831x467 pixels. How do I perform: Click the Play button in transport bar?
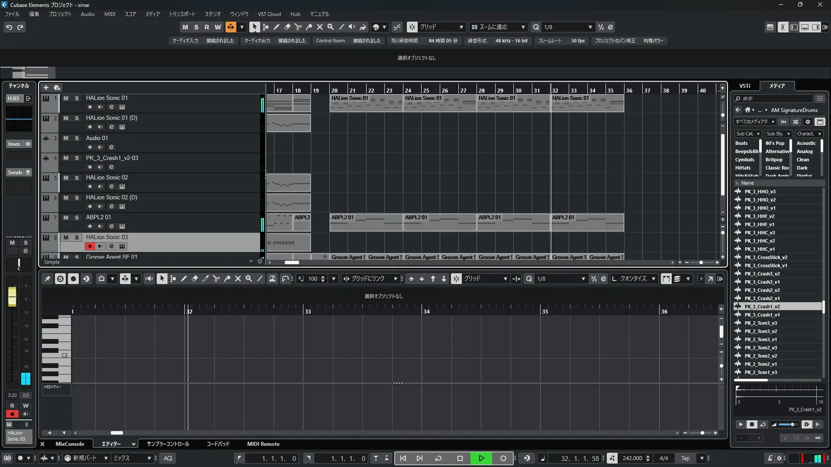pos(481,458)
